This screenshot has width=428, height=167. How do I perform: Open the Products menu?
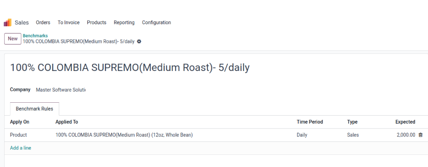[97, 23]
